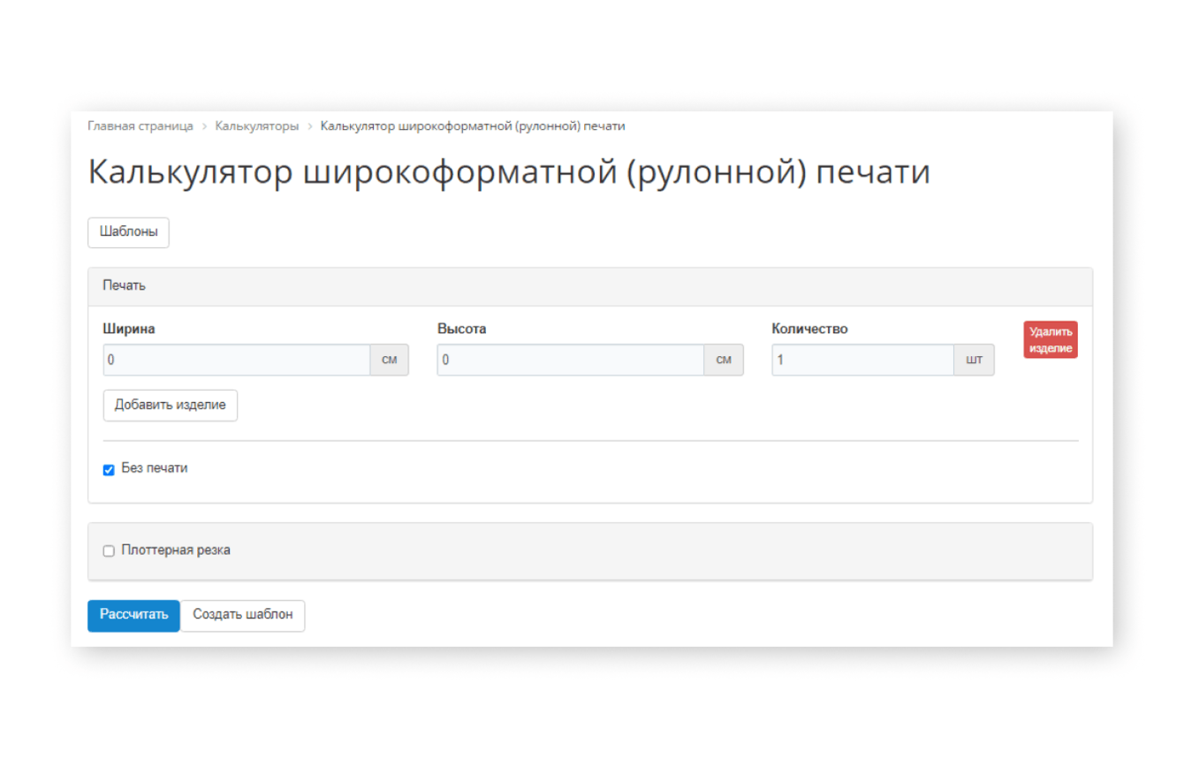This screenshot has width=1184, height=759.
Task: Enable the Плоттерная резка checkbox
Action: point(110,551)
